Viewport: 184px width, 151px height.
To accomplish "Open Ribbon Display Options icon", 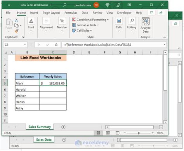I will pyautogui.click(x=129, y=5).
